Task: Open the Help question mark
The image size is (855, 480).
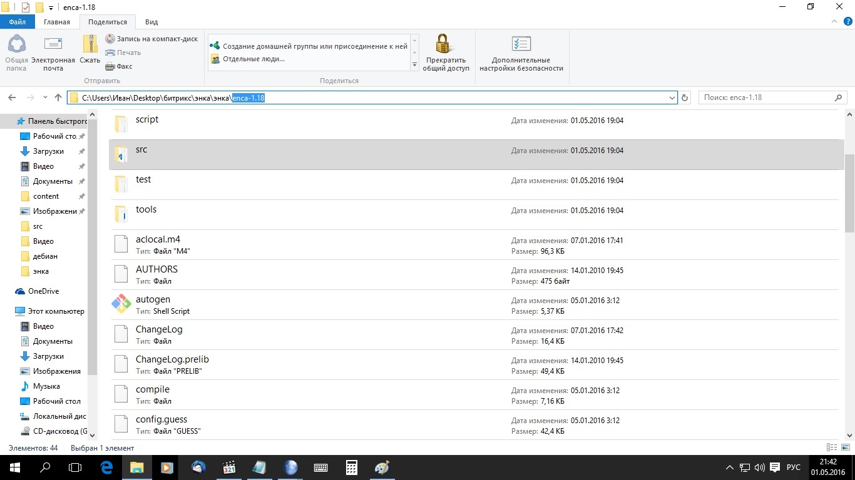Action: [x=848, y=22]
